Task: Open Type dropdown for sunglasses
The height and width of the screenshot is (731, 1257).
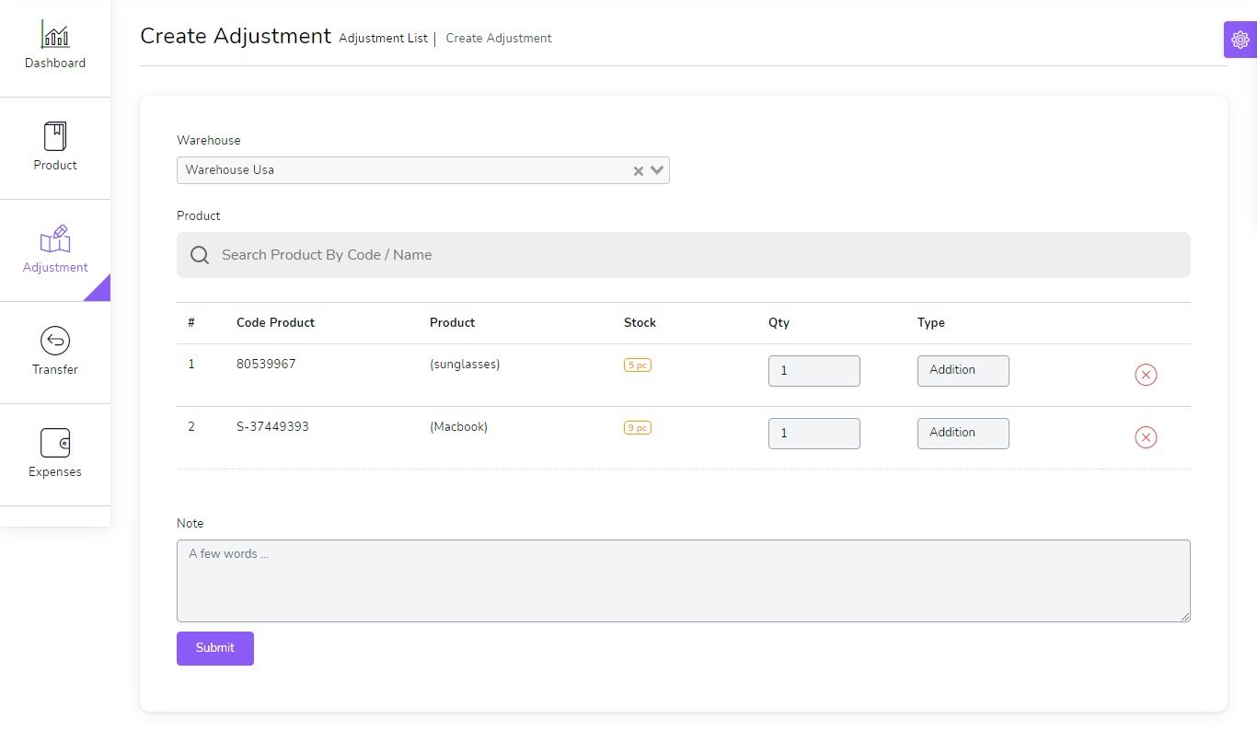Action: click(x=963, y=370)
